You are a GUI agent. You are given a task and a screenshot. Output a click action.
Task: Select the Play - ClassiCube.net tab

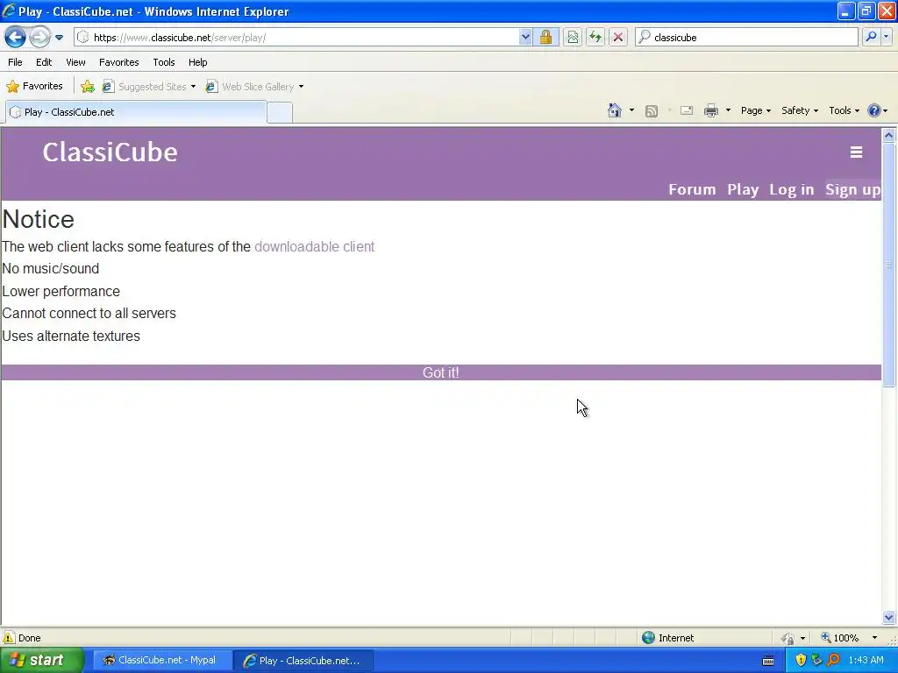[x=136, y=112]
